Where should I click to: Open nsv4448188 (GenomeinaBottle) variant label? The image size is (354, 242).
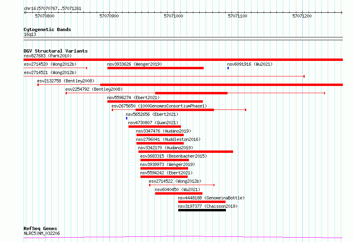211,198
